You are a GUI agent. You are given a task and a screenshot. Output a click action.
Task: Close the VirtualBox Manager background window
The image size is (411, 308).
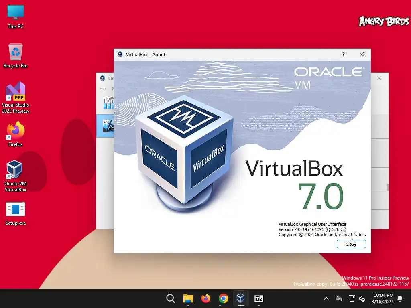pyautogui.click(x=379, y=78)
